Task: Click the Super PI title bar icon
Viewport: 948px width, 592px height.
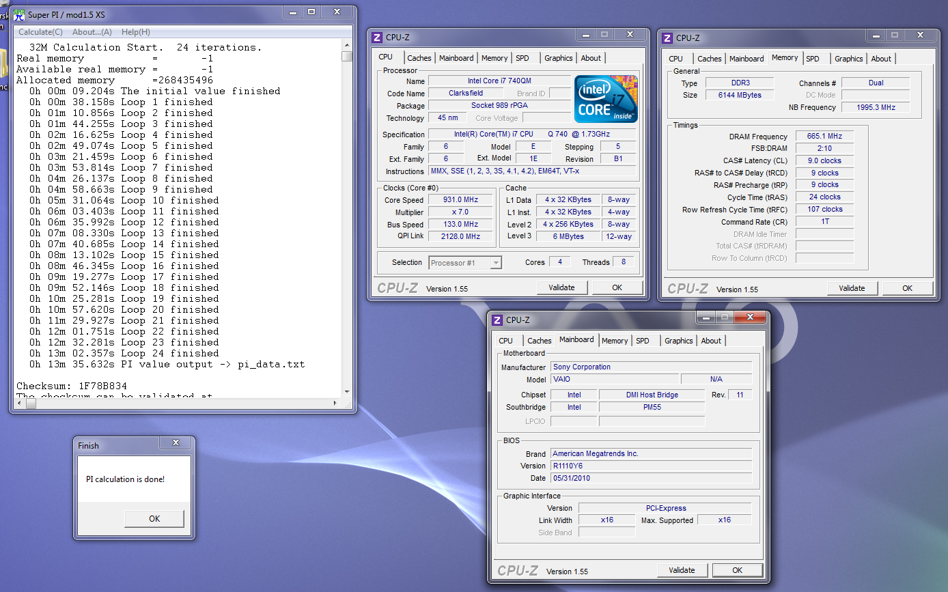Action: pyautogui.click(x=19, y=14)
